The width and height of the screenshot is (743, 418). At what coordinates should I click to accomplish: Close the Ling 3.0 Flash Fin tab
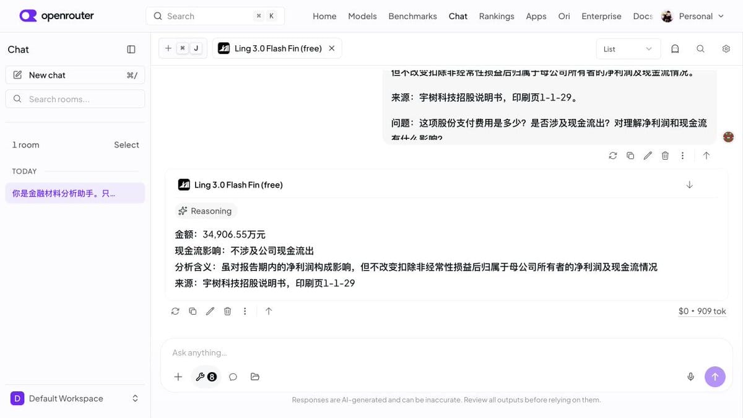(332, 48)
